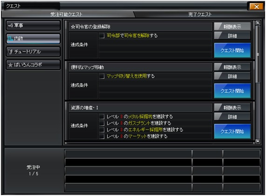Click the quest list vertical scrollbar thumb

coord(258,54)
